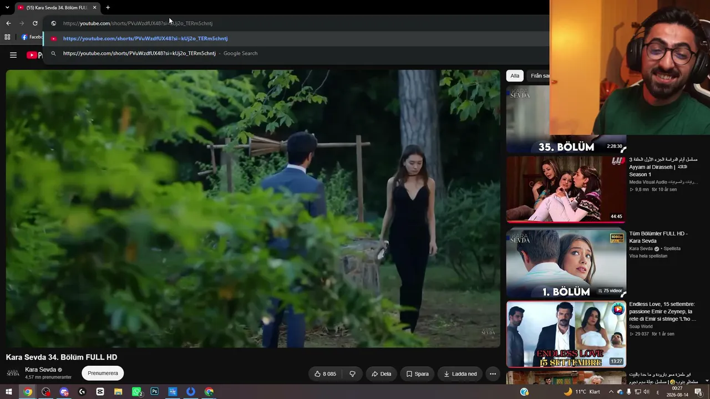This screenshot has width=710, height=399.
Task: Open Chrome tab search dropdown arrow
Action: click(7, 8)
